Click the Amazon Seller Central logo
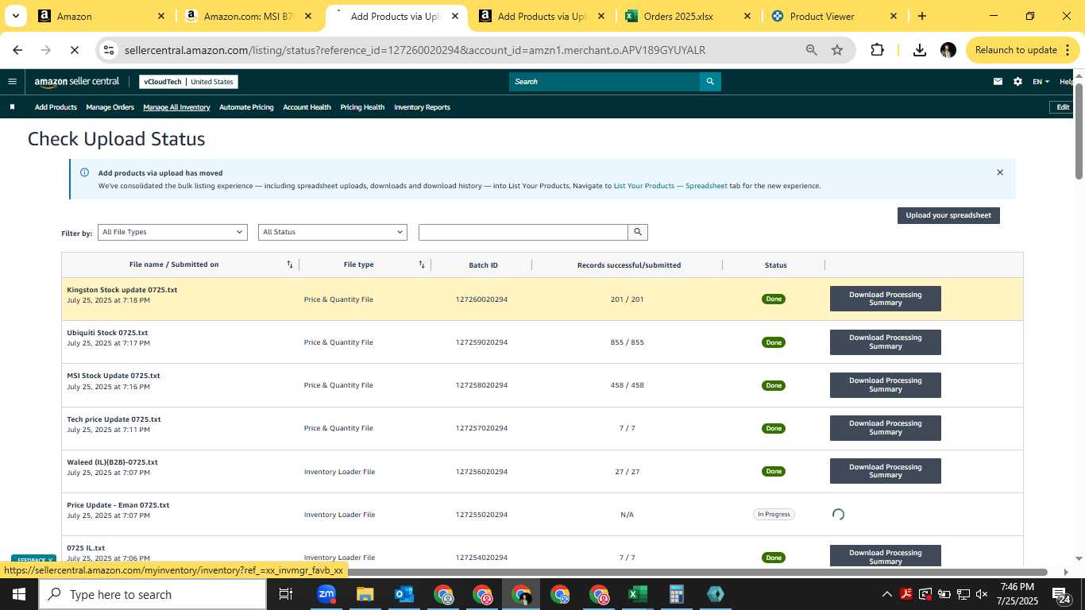The image size is (1085, 610). tap(76, 82)
